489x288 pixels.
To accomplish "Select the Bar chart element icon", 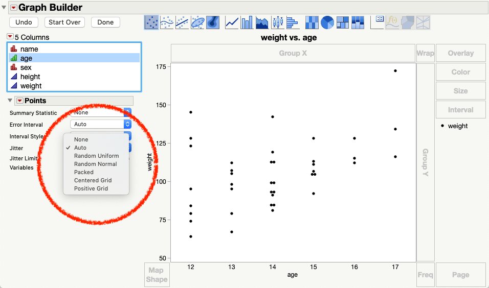I will click(247, 22).
